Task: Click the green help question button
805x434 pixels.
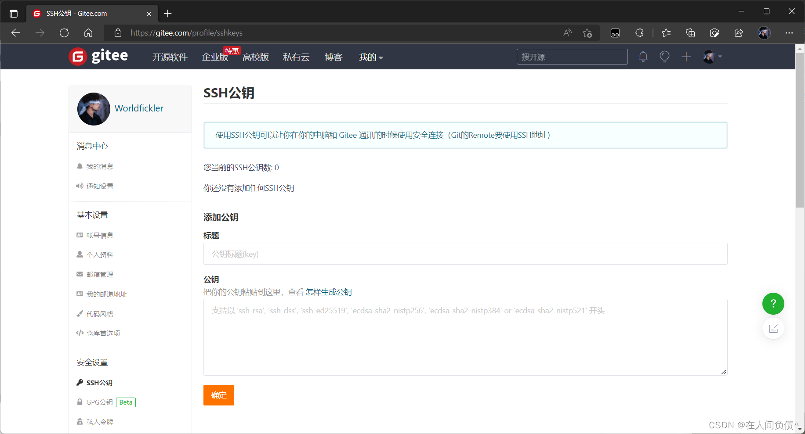Action: click(x=773, y=303)
